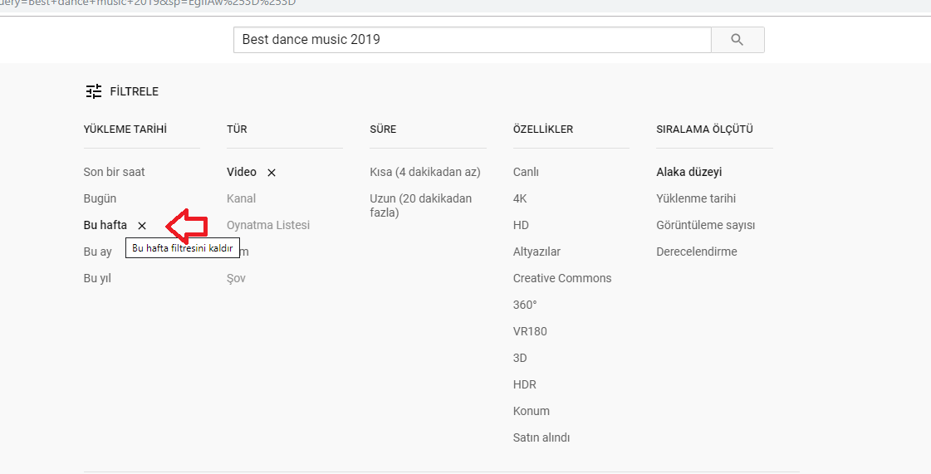Sort by Görüntüleme sayısı
This screenshot has width=931, height=474.
coord(706,225)
